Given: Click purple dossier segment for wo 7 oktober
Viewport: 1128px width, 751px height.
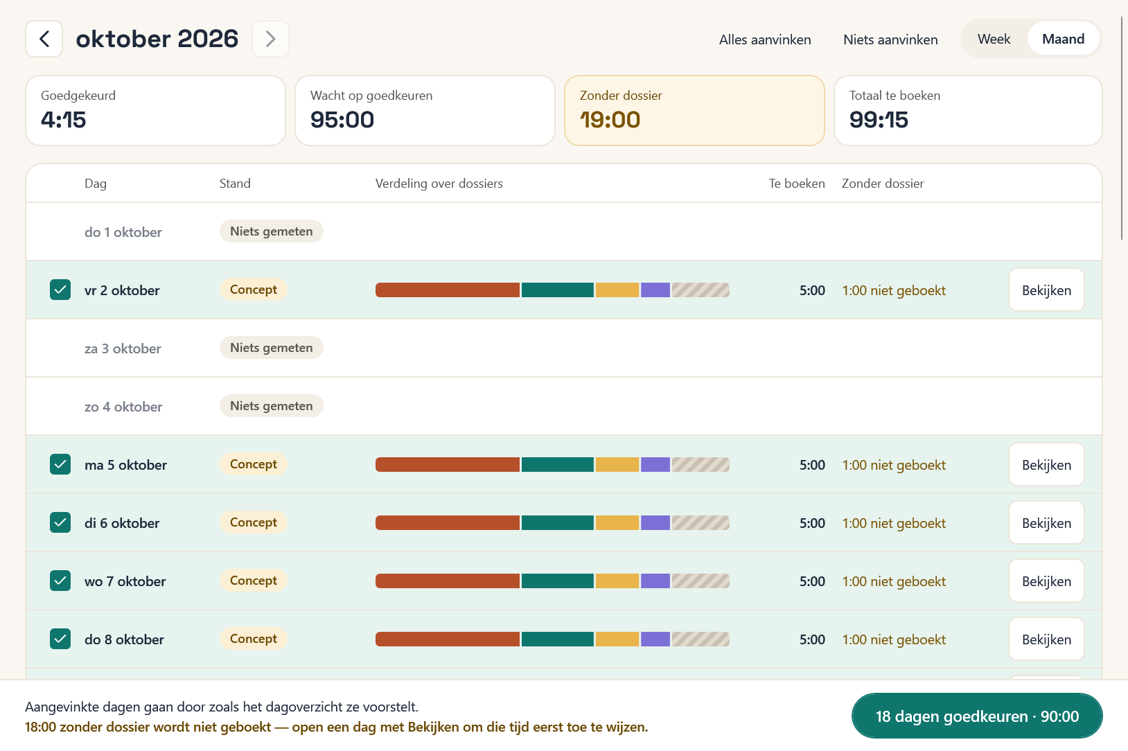Looking at the screenshot, I should coord(655,581).
